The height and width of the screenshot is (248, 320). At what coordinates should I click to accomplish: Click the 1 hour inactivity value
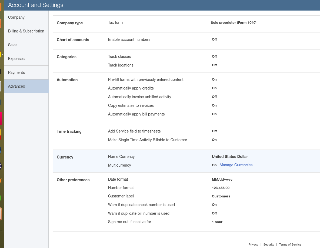217,222
